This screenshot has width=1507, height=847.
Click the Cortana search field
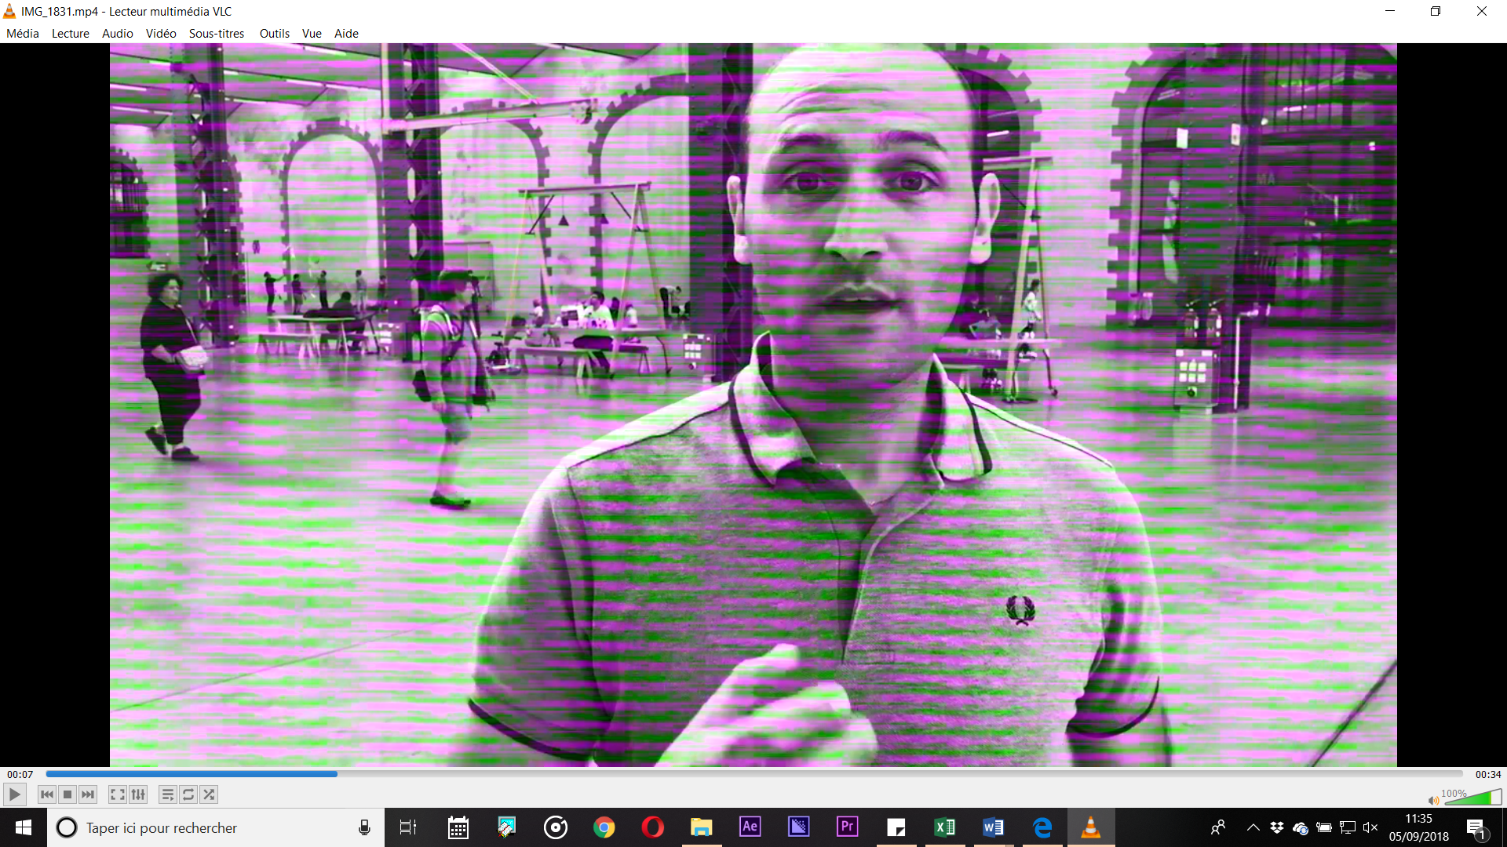click(x=216, y=827)
